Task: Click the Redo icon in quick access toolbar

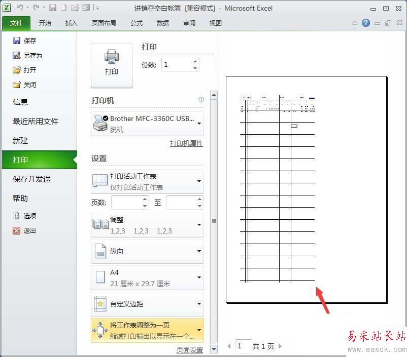Action: tap(36, 8)
